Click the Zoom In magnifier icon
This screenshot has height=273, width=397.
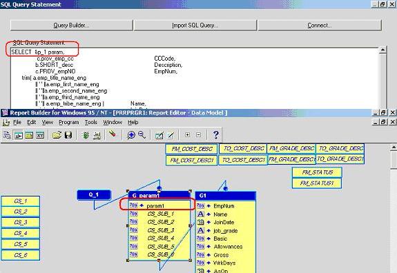131,135
